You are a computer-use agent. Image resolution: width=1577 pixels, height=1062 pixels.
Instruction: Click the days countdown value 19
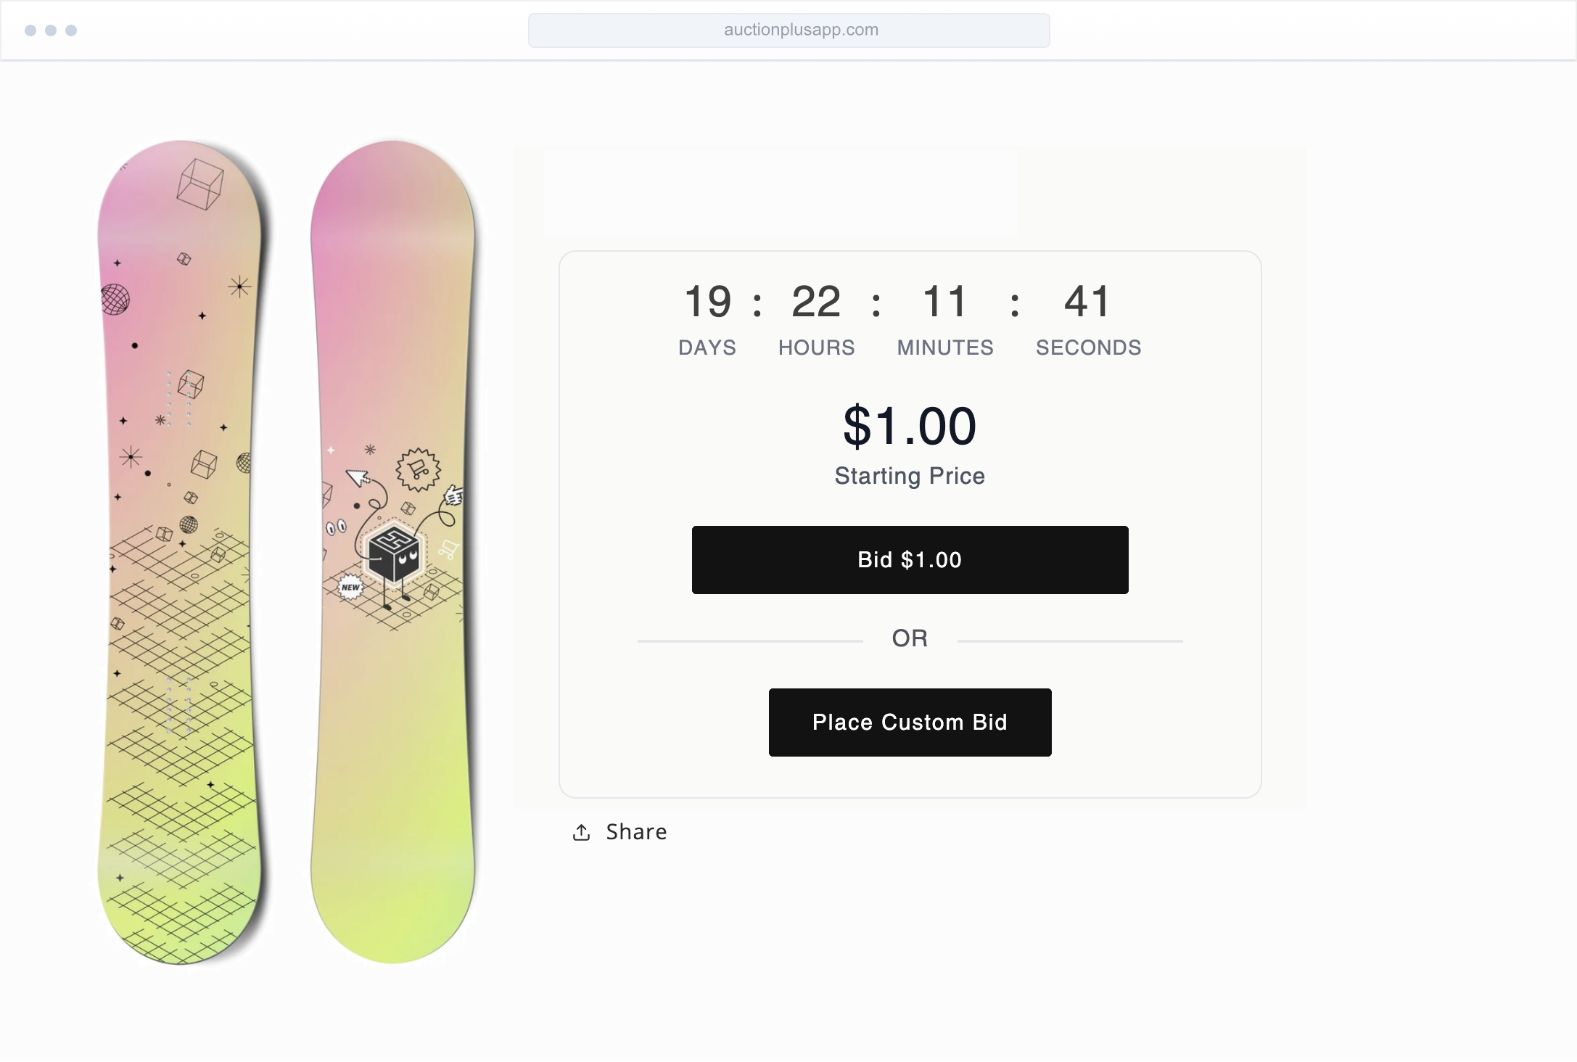coord(707,302)
